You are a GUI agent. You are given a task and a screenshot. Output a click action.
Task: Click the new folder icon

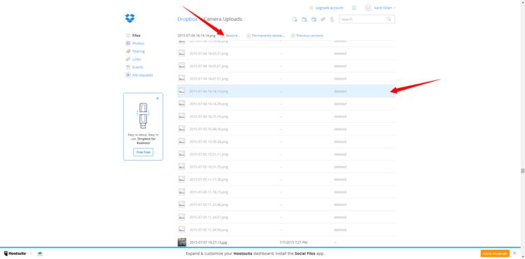tap(304, 20)
